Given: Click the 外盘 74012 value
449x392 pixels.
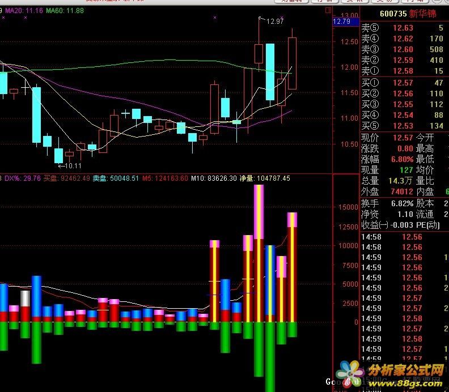Looking at the screenshot, I should (x=402, y=191).
